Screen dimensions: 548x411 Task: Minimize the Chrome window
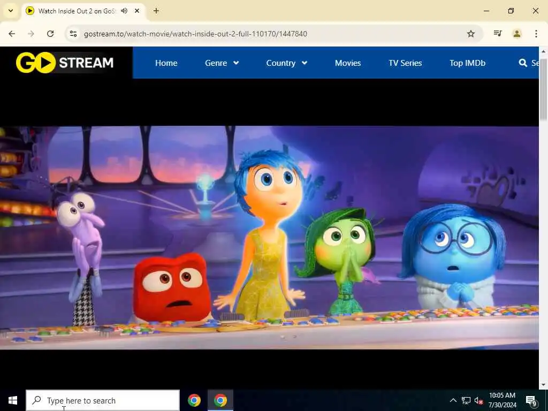486,11
